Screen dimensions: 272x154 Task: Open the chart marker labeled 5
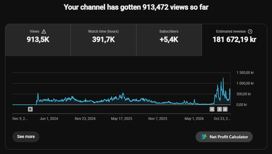coord(219,109)
